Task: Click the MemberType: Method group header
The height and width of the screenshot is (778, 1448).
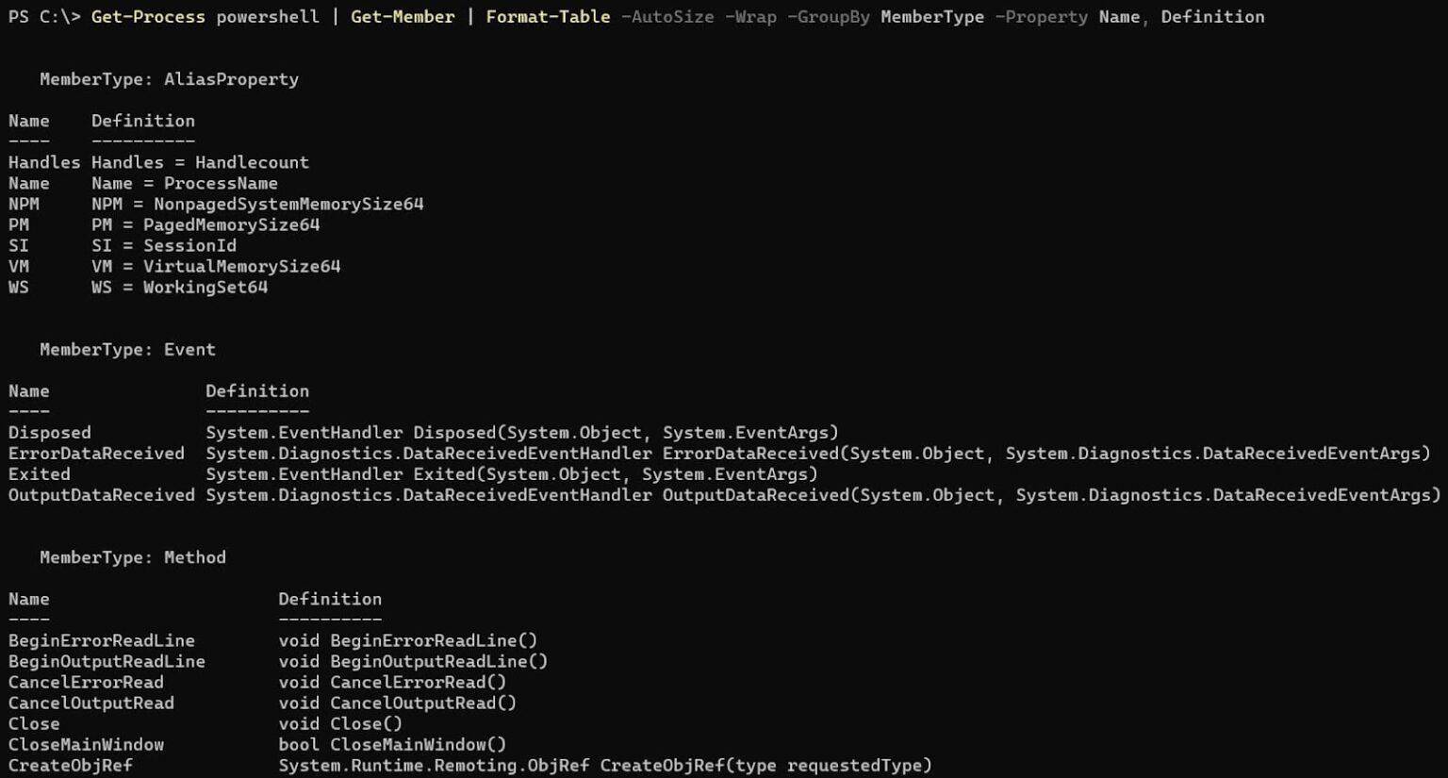Action: (133, 557)
